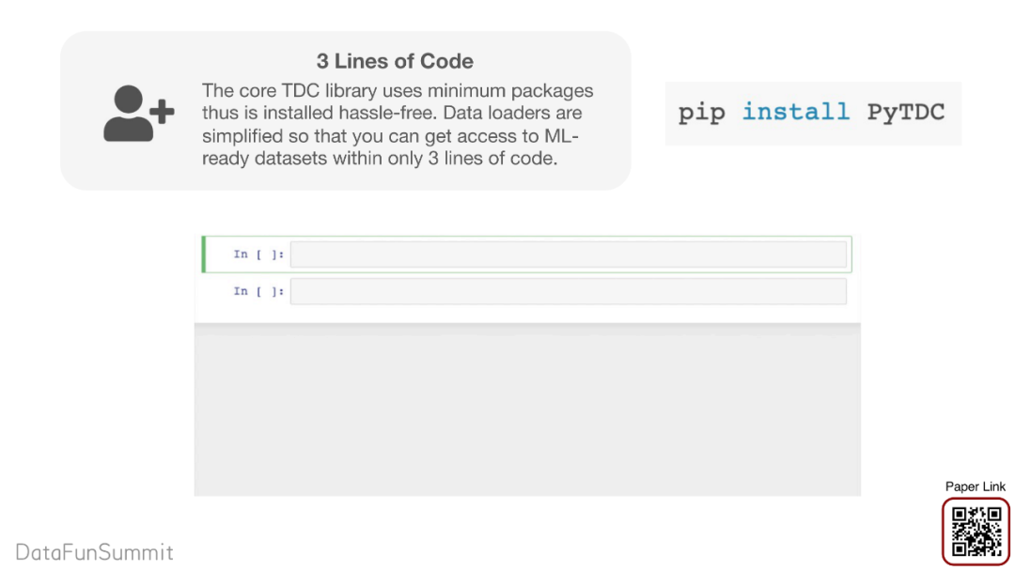This screenshot has height=571, width=1015.
Task: Click the "Paper Link" label
Action: coord(976,486)
